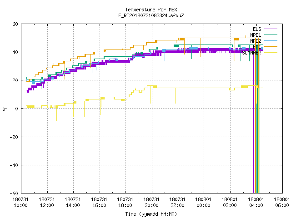The height and width of the screenshot is (218, 291).
Task: Click the x-axis time label 14:00
Action: pyautogui.click(x=73, y=205)
